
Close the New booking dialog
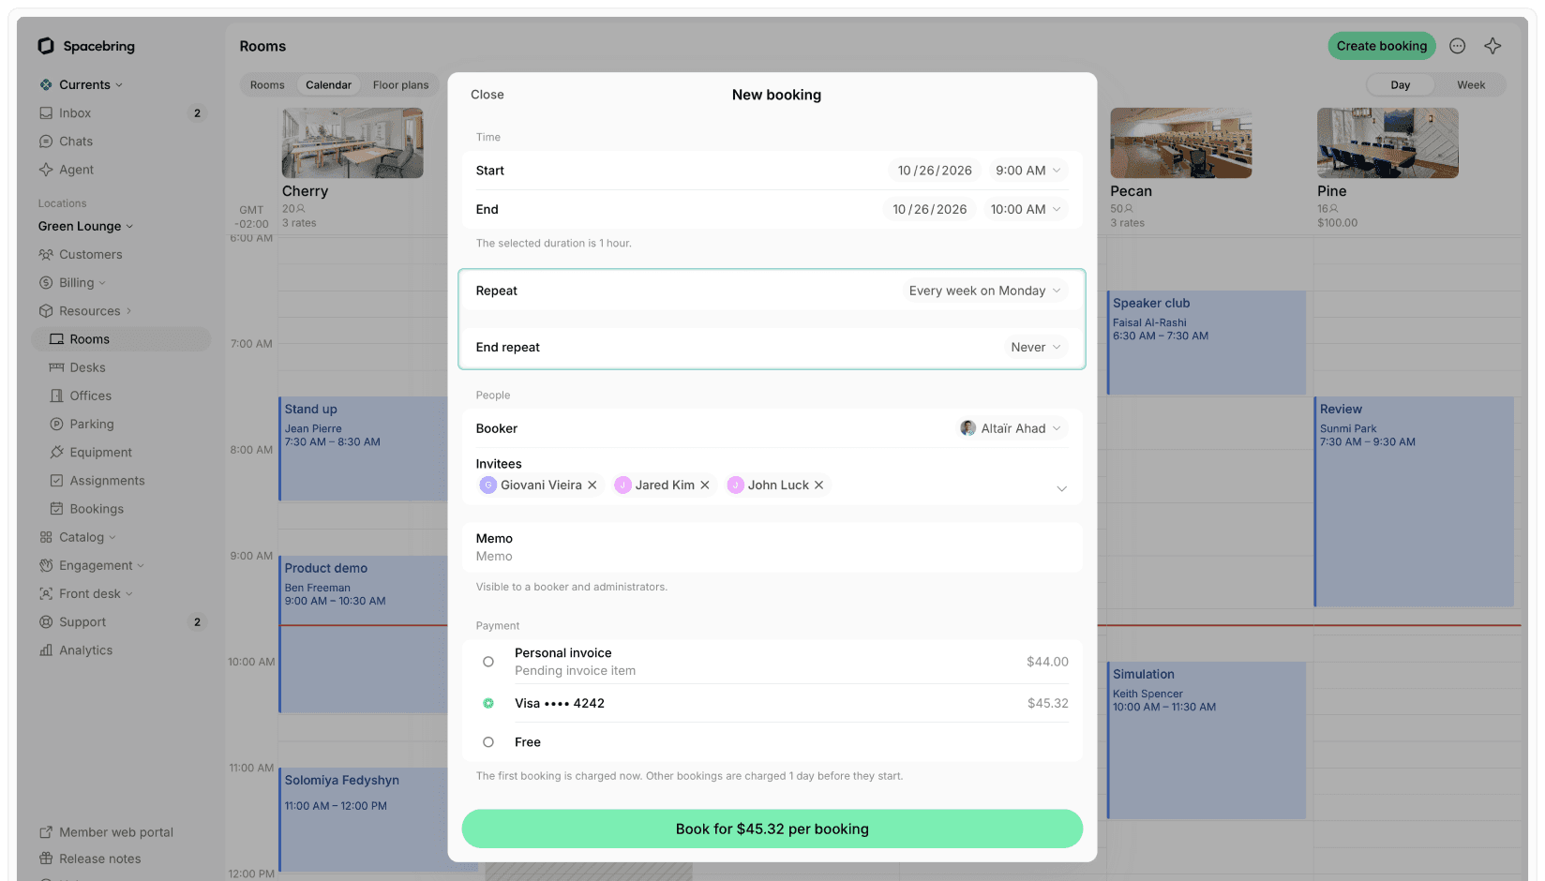(487, 95)
